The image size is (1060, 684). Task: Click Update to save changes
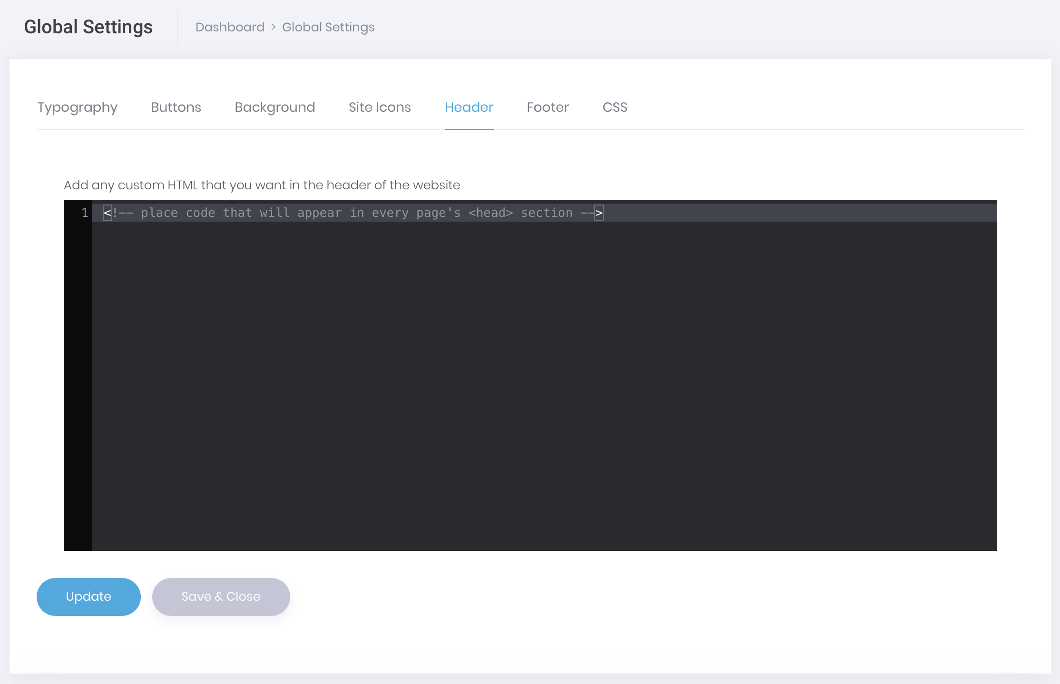[88, 596]
